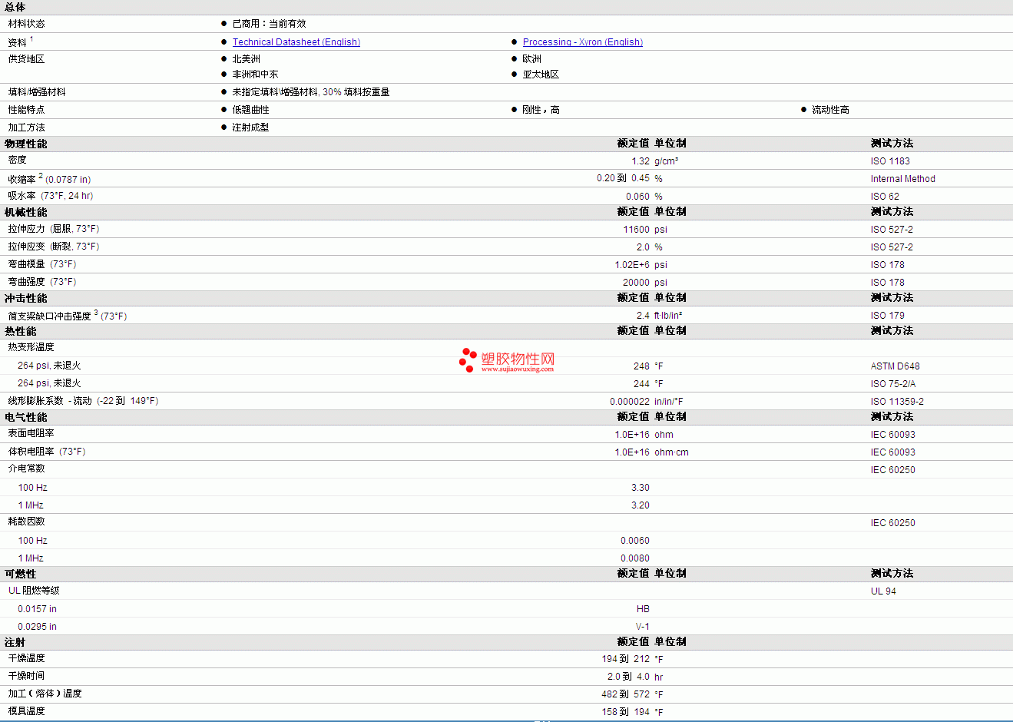This screenshot has height=722, width=1013.
Task: Select the dissipation factor 0.0060
Action: point(635,541)
